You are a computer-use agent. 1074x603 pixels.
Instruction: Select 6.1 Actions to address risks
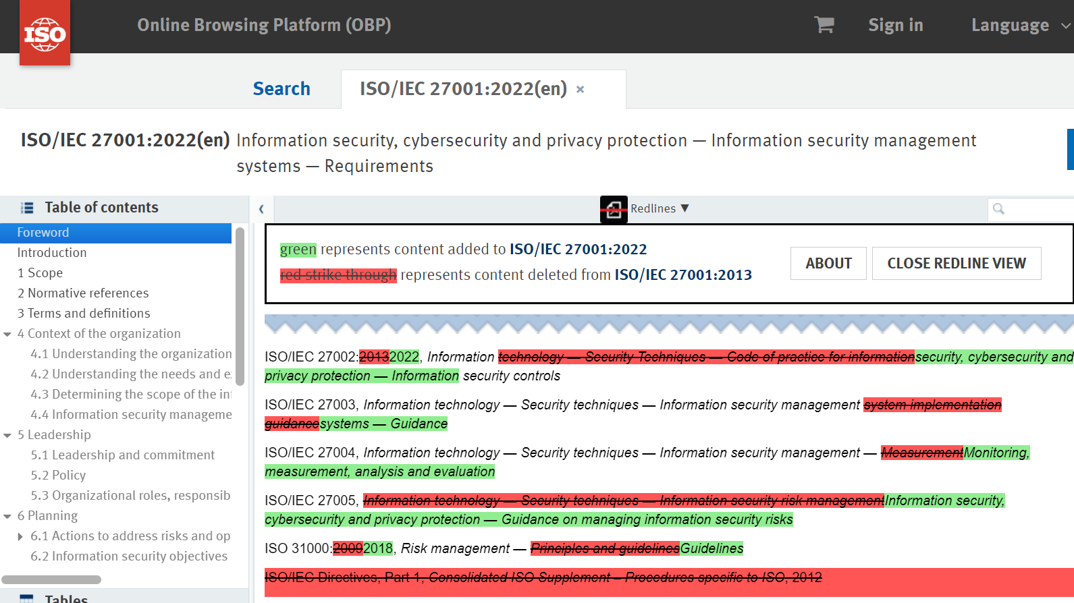[130, 536]
